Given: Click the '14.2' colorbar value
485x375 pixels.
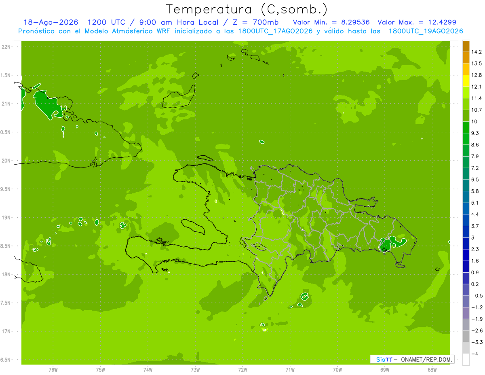Looking at the screenshot, I should click(x=477, y=52).
